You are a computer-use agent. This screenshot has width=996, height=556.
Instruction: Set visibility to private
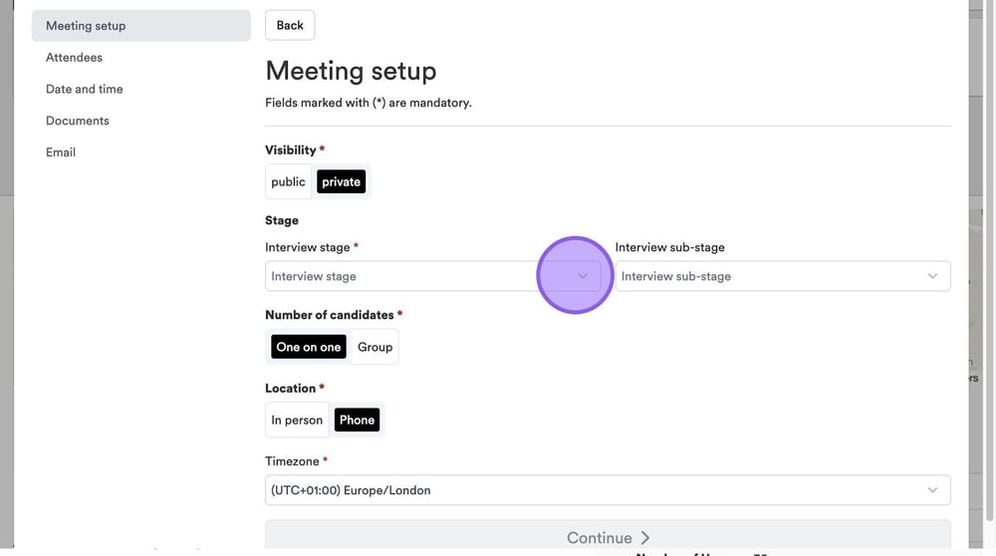point(341,181)
